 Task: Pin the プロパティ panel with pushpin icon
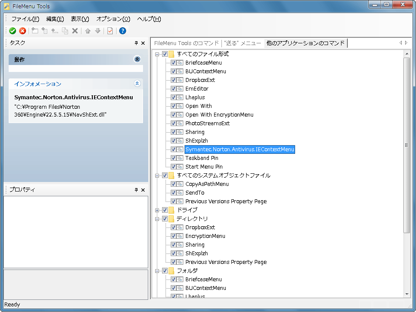point(136,190)
